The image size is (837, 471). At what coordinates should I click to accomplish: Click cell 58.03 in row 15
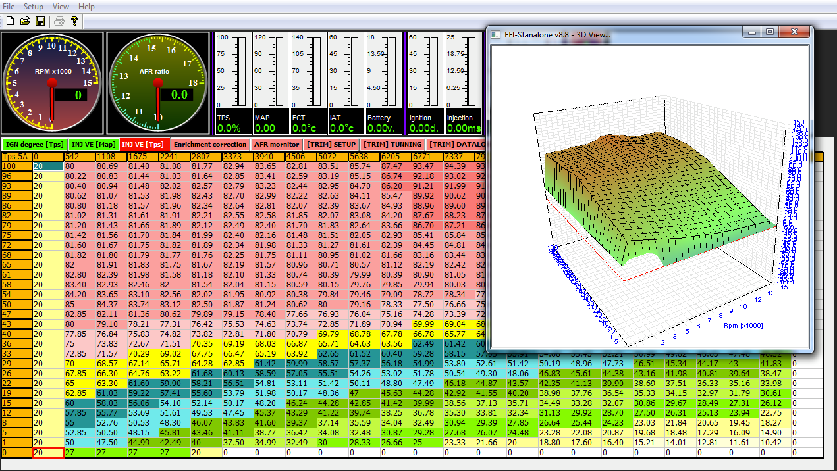111,403
